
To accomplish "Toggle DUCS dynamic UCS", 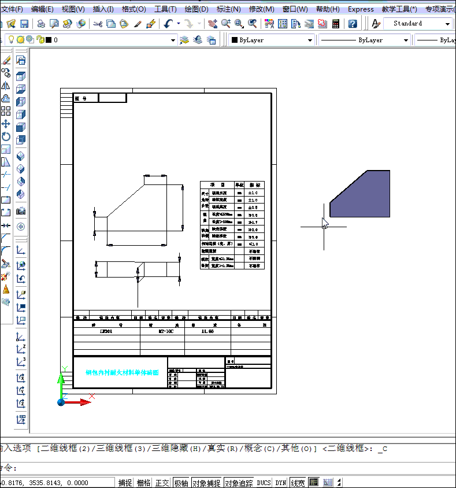I will coord(264,483).
